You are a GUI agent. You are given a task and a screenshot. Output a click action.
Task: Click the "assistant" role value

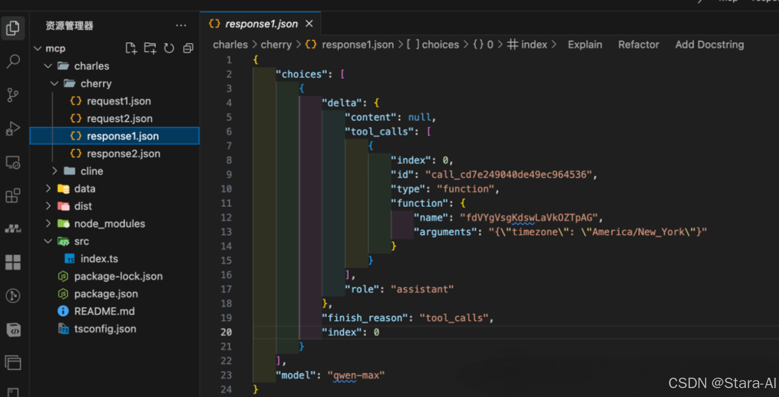(422, 289)
